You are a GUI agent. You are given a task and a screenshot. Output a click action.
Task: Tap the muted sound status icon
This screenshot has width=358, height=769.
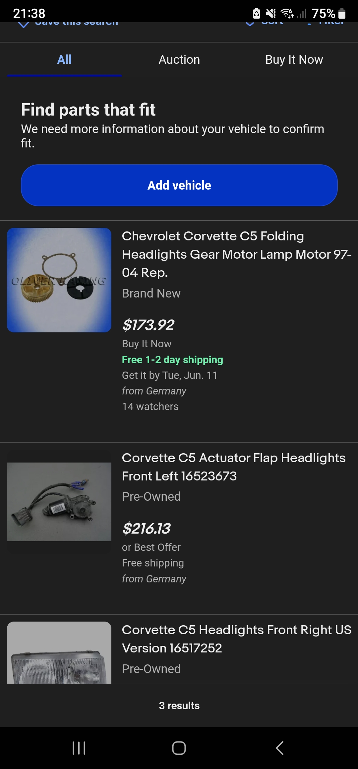[x=271, y=14]
